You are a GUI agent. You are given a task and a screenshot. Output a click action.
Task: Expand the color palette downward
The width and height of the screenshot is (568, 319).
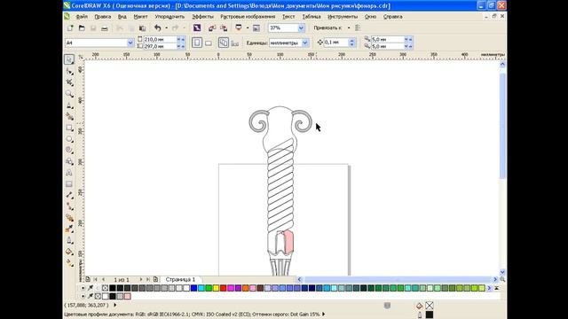tap(497, 288)
